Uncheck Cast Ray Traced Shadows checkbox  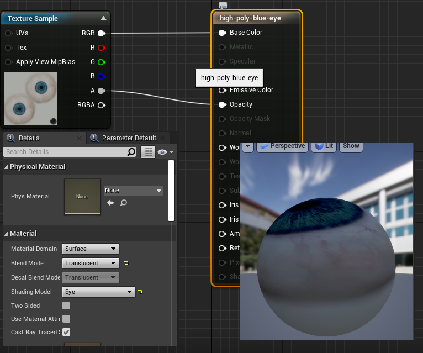66,332
